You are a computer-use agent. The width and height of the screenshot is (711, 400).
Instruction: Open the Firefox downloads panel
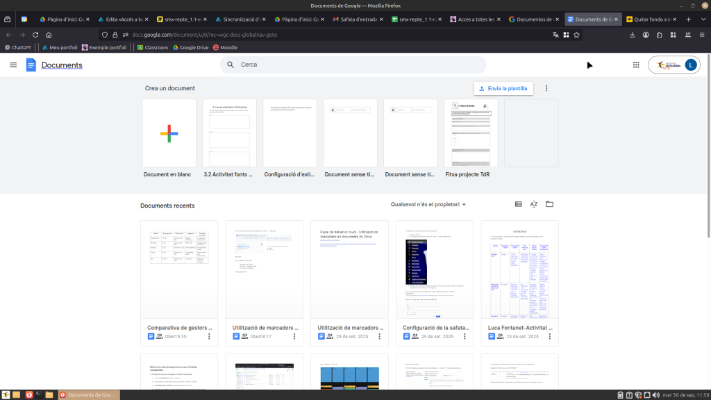pyautogui.click(x=632, y=35)
